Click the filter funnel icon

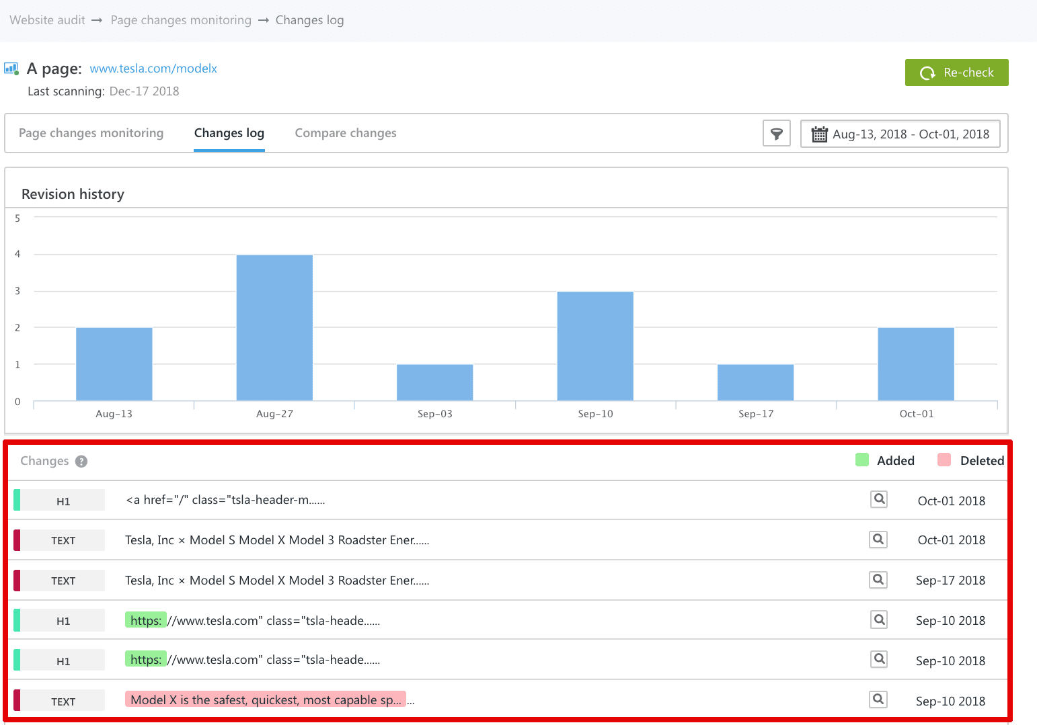777,134
